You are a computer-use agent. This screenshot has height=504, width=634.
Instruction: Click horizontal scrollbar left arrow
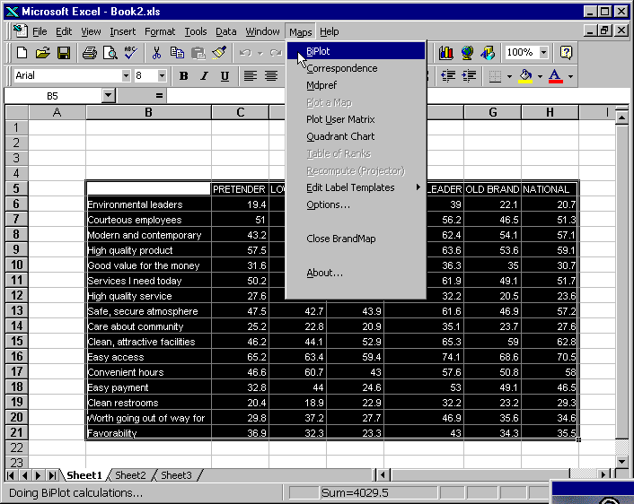(383, 475)
